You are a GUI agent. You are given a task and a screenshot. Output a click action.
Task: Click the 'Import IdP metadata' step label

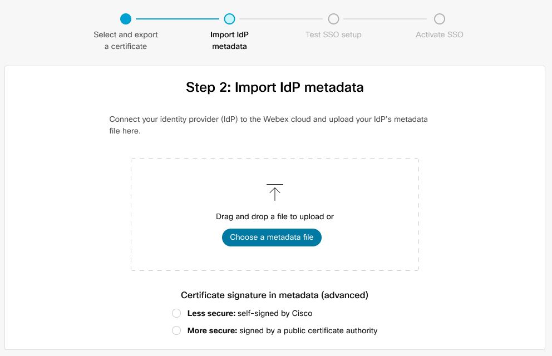(229, 41)
